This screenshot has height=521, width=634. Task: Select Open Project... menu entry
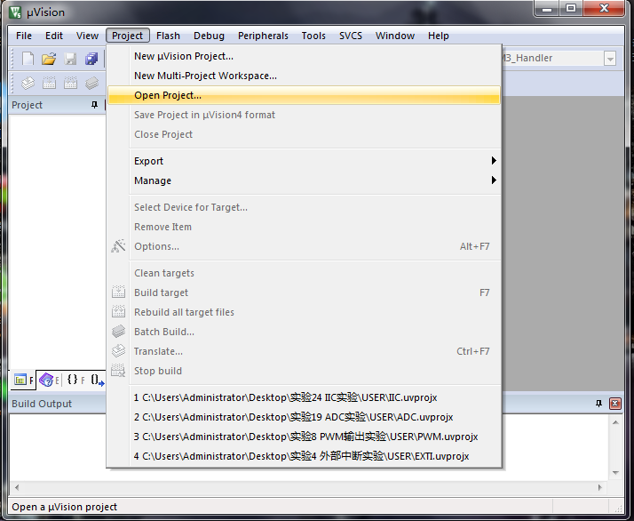(304, 95)
